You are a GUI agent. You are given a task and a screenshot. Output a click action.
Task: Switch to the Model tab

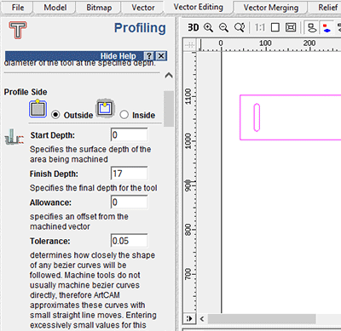55,8
